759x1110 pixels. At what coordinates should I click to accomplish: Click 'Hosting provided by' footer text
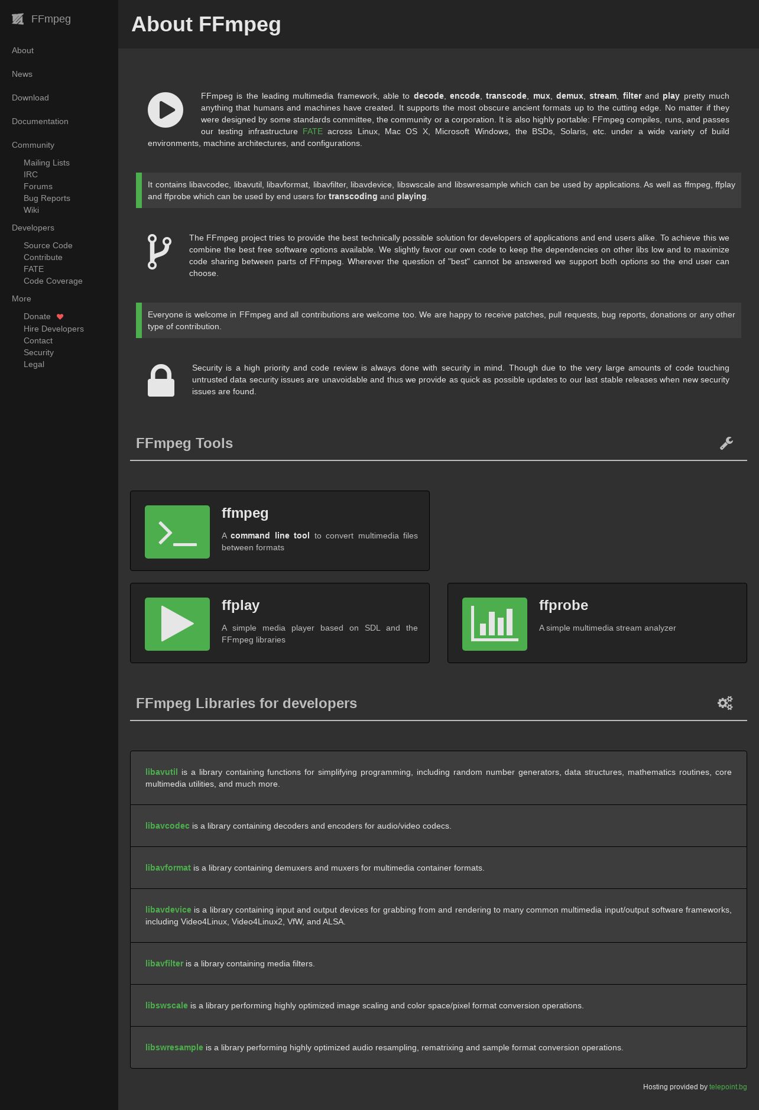coord(675,1087)
